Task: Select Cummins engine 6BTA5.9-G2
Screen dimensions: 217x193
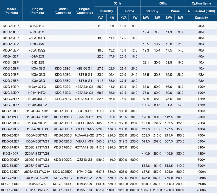Action: [x=84, y=117]
